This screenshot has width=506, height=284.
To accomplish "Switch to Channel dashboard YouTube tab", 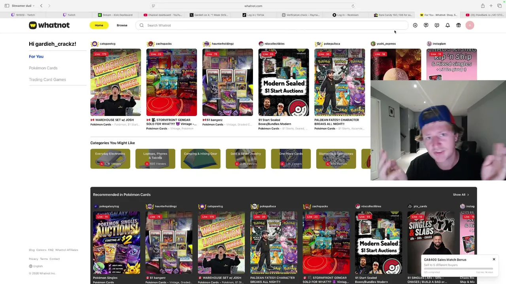I will click(x=163, y=15).
